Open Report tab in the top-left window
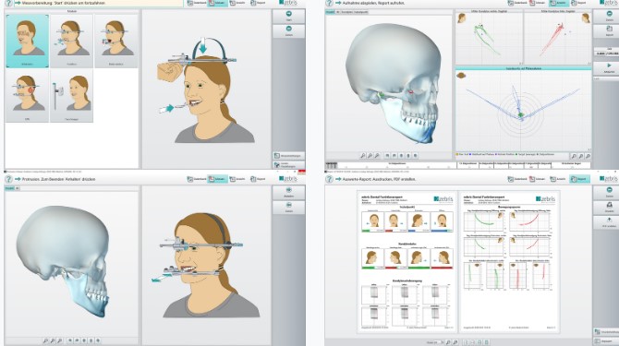619x346 pixels. coord(259,3)
